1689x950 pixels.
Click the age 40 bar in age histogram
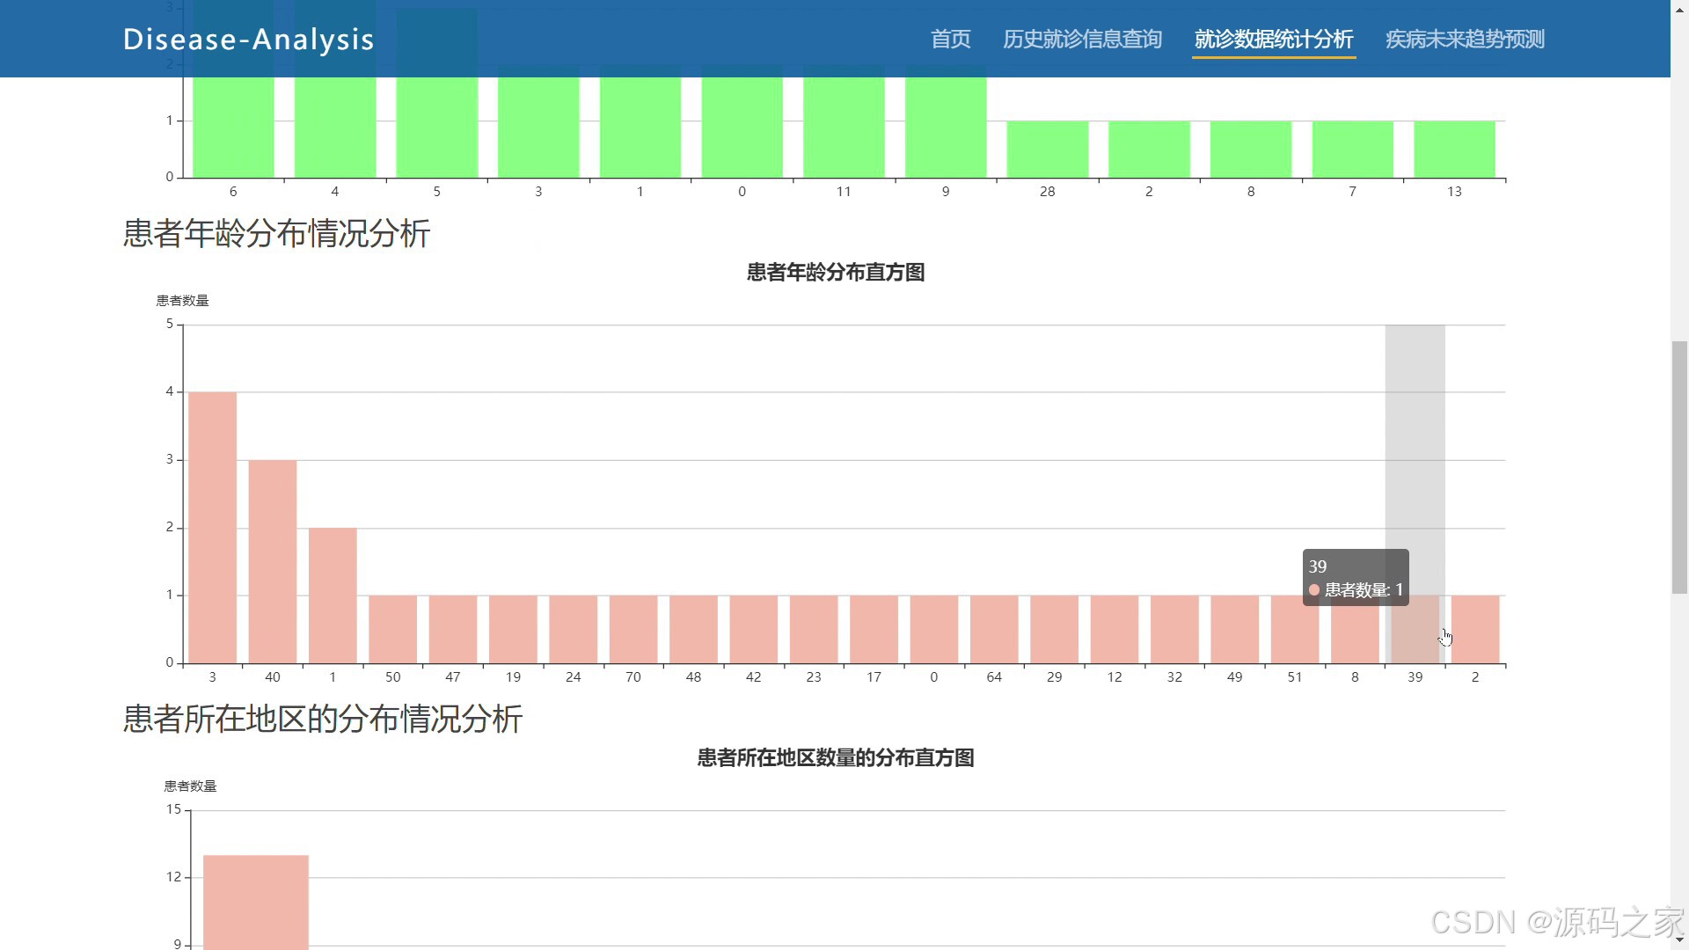click(273, 561)
